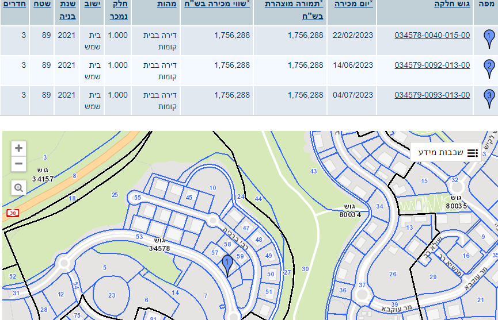Click map pin 2 in second table row
Viewport: 498px width, 320px height.
(489, 69)
